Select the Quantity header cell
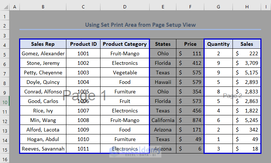The width and height of the screenshot is (271, 163). point(218,44)
